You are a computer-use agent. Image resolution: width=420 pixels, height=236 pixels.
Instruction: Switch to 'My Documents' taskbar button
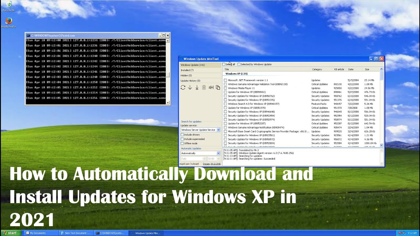pos(40,233)
